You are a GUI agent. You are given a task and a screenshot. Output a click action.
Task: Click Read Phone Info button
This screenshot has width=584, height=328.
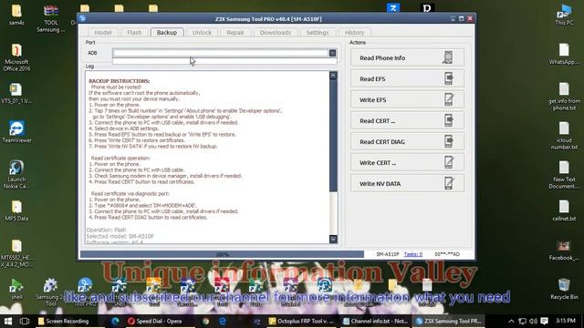[407, 58]
